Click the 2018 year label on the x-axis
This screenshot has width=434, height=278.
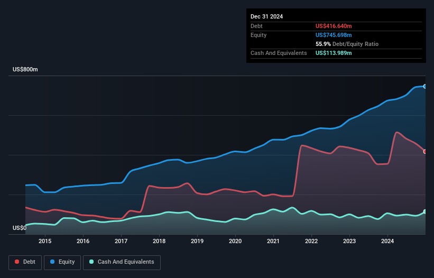pos(159,242)
